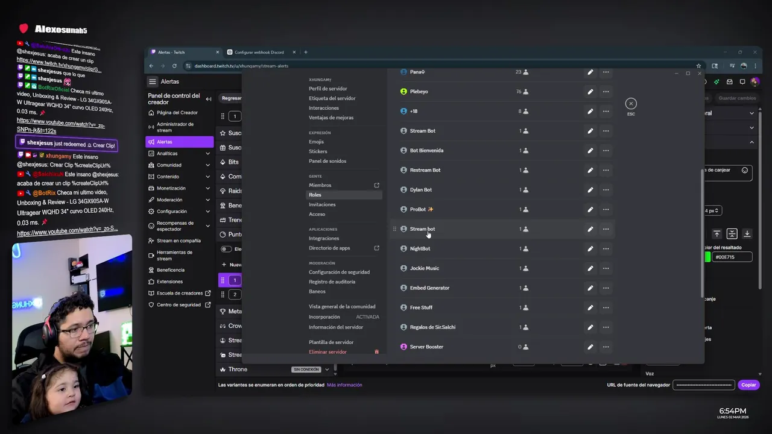Click the Twitch whispers chat icon
The width and height of the screenshot is (772, 434).
click(x=742, y=81)
